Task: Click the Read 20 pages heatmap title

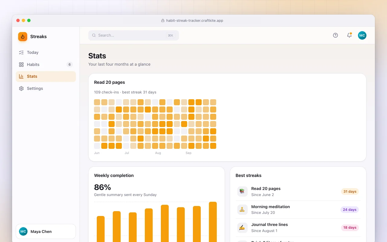Action: (109, 82)
